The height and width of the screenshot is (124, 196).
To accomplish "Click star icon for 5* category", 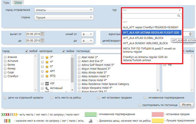I will pyautogui.click(x=47, y=67).
